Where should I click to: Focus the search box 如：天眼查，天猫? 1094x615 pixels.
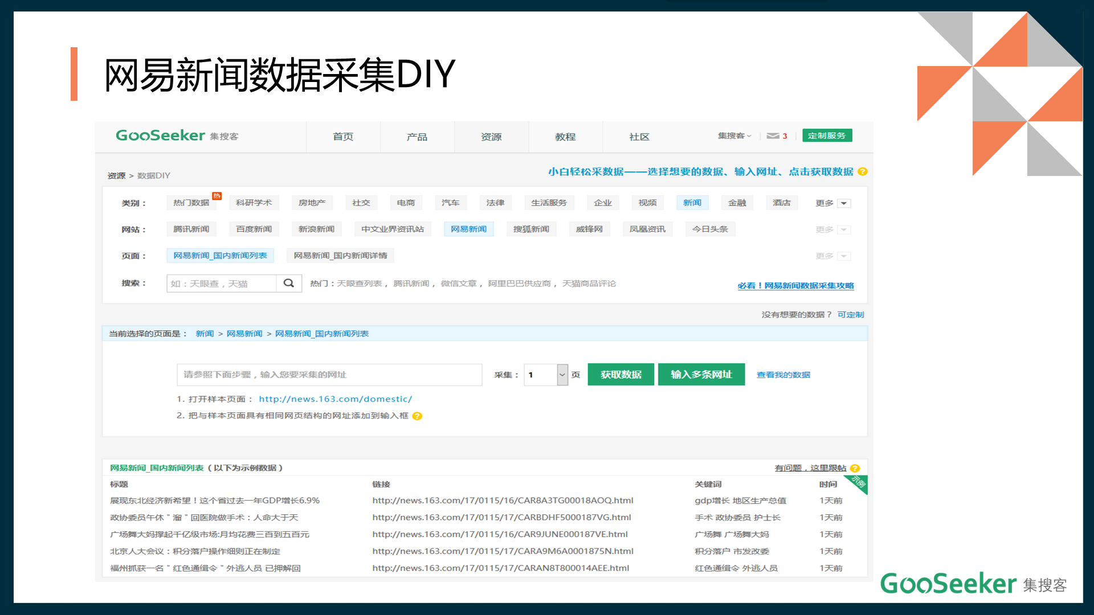point(222,284)
